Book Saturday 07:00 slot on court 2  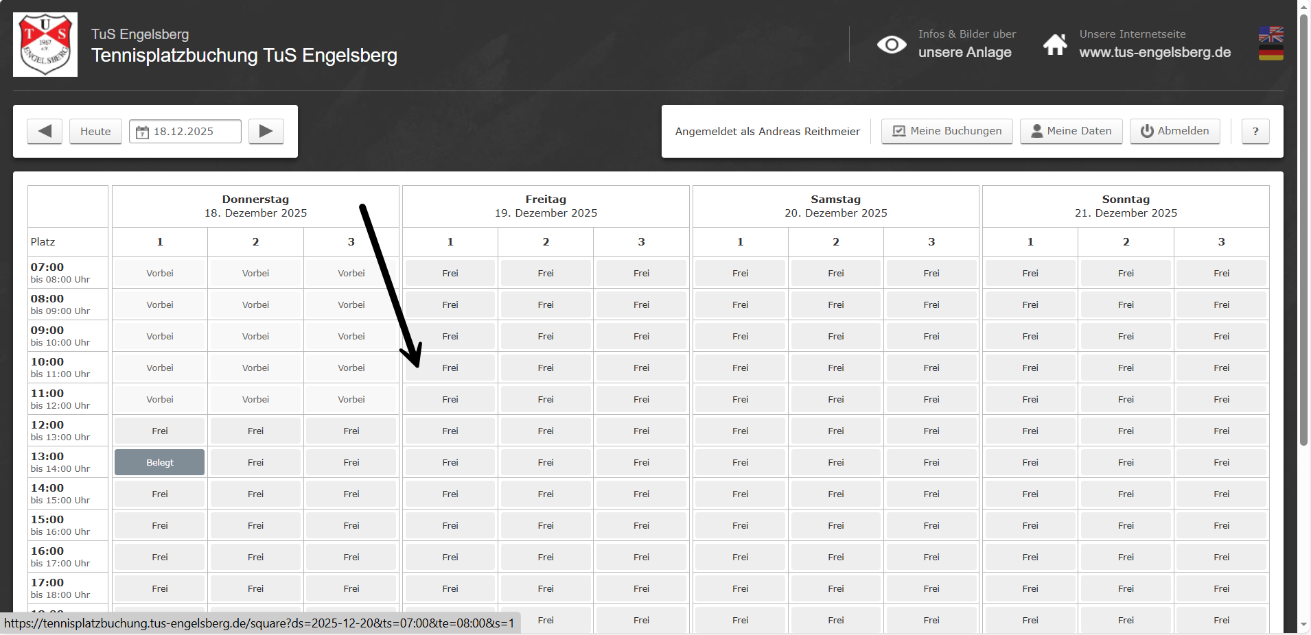tap(835, 273)
